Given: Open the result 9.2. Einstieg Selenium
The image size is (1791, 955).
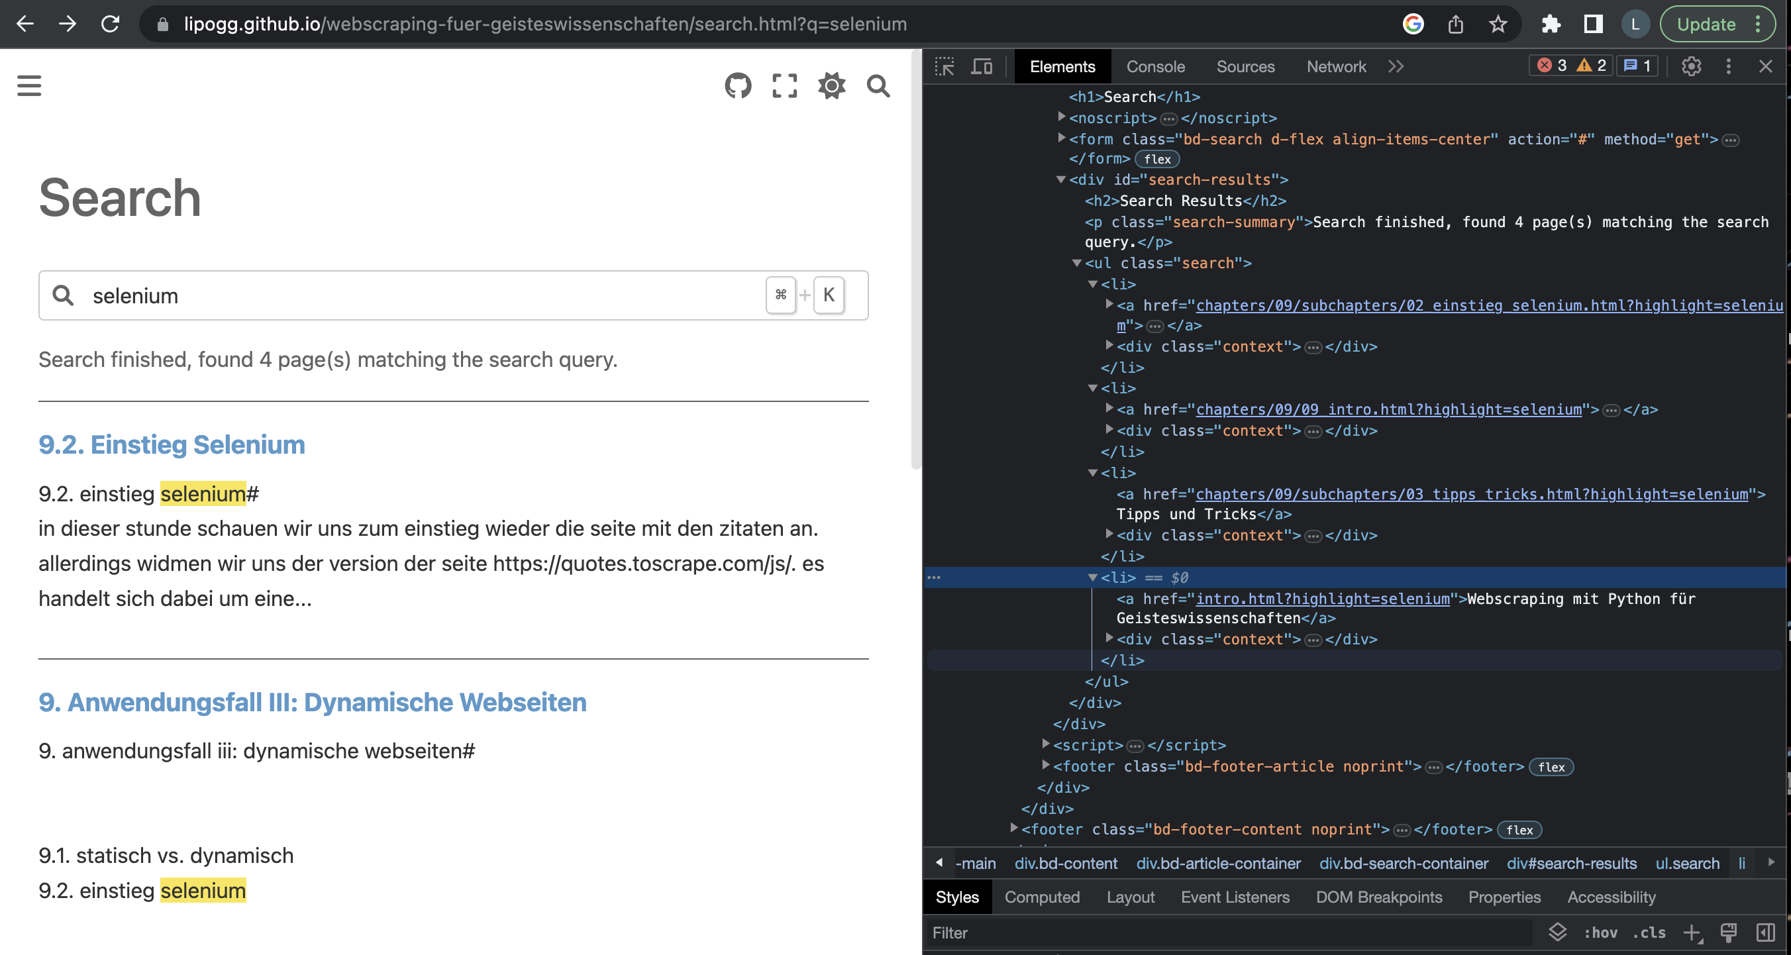Looking at the screenshot, I should pyautogui.click(x=172, y=445).
